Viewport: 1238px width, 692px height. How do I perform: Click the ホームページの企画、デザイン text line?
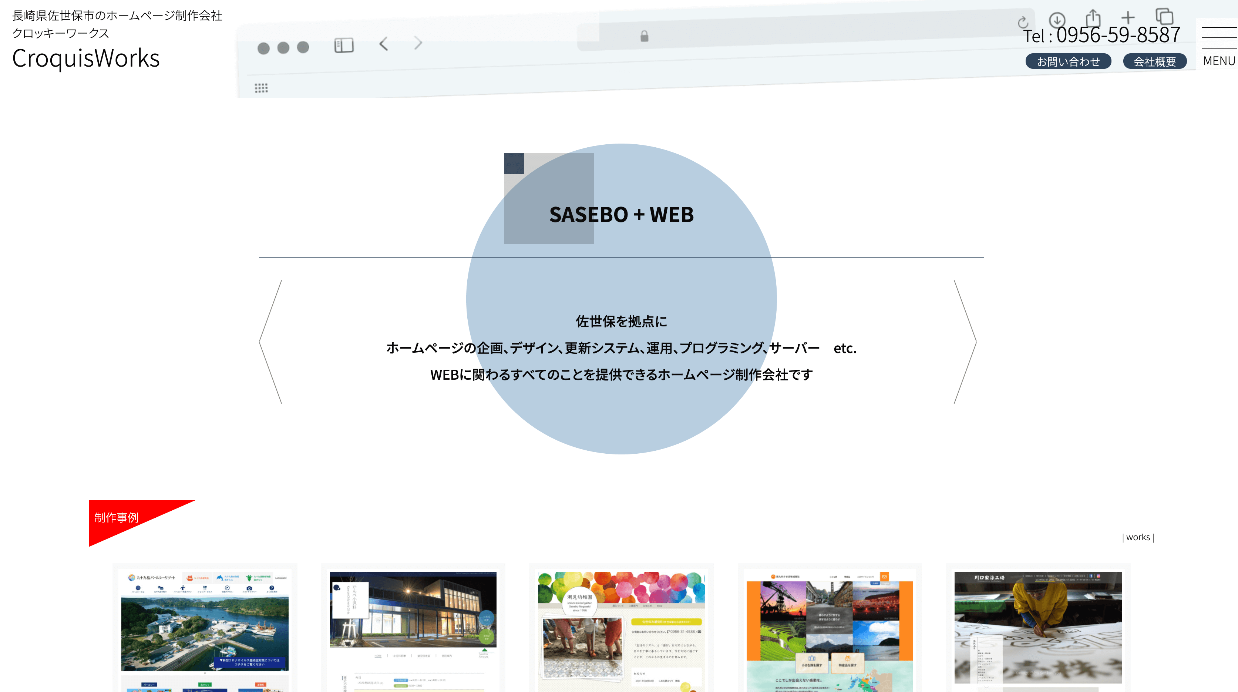click(621, 348)
